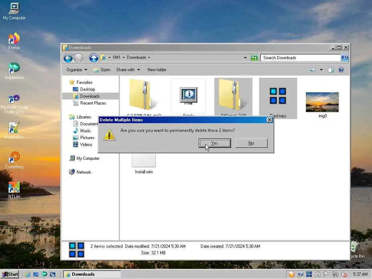
Task: Click the 5:37 AM taskbar clock
Action: [360, 274]
